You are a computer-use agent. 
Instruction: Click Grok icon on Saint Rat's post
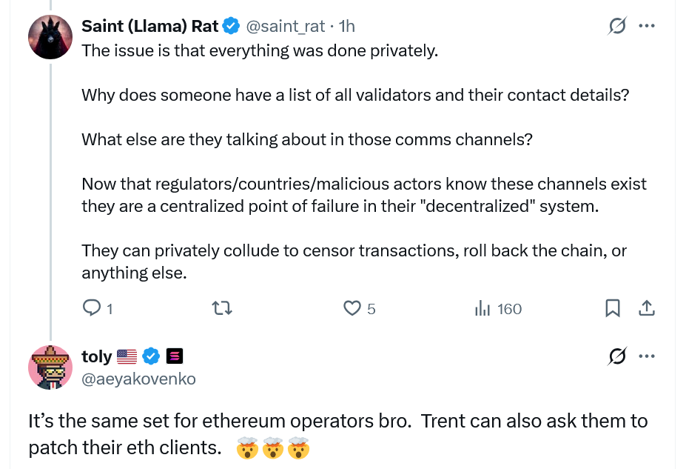tap(616, 27)
